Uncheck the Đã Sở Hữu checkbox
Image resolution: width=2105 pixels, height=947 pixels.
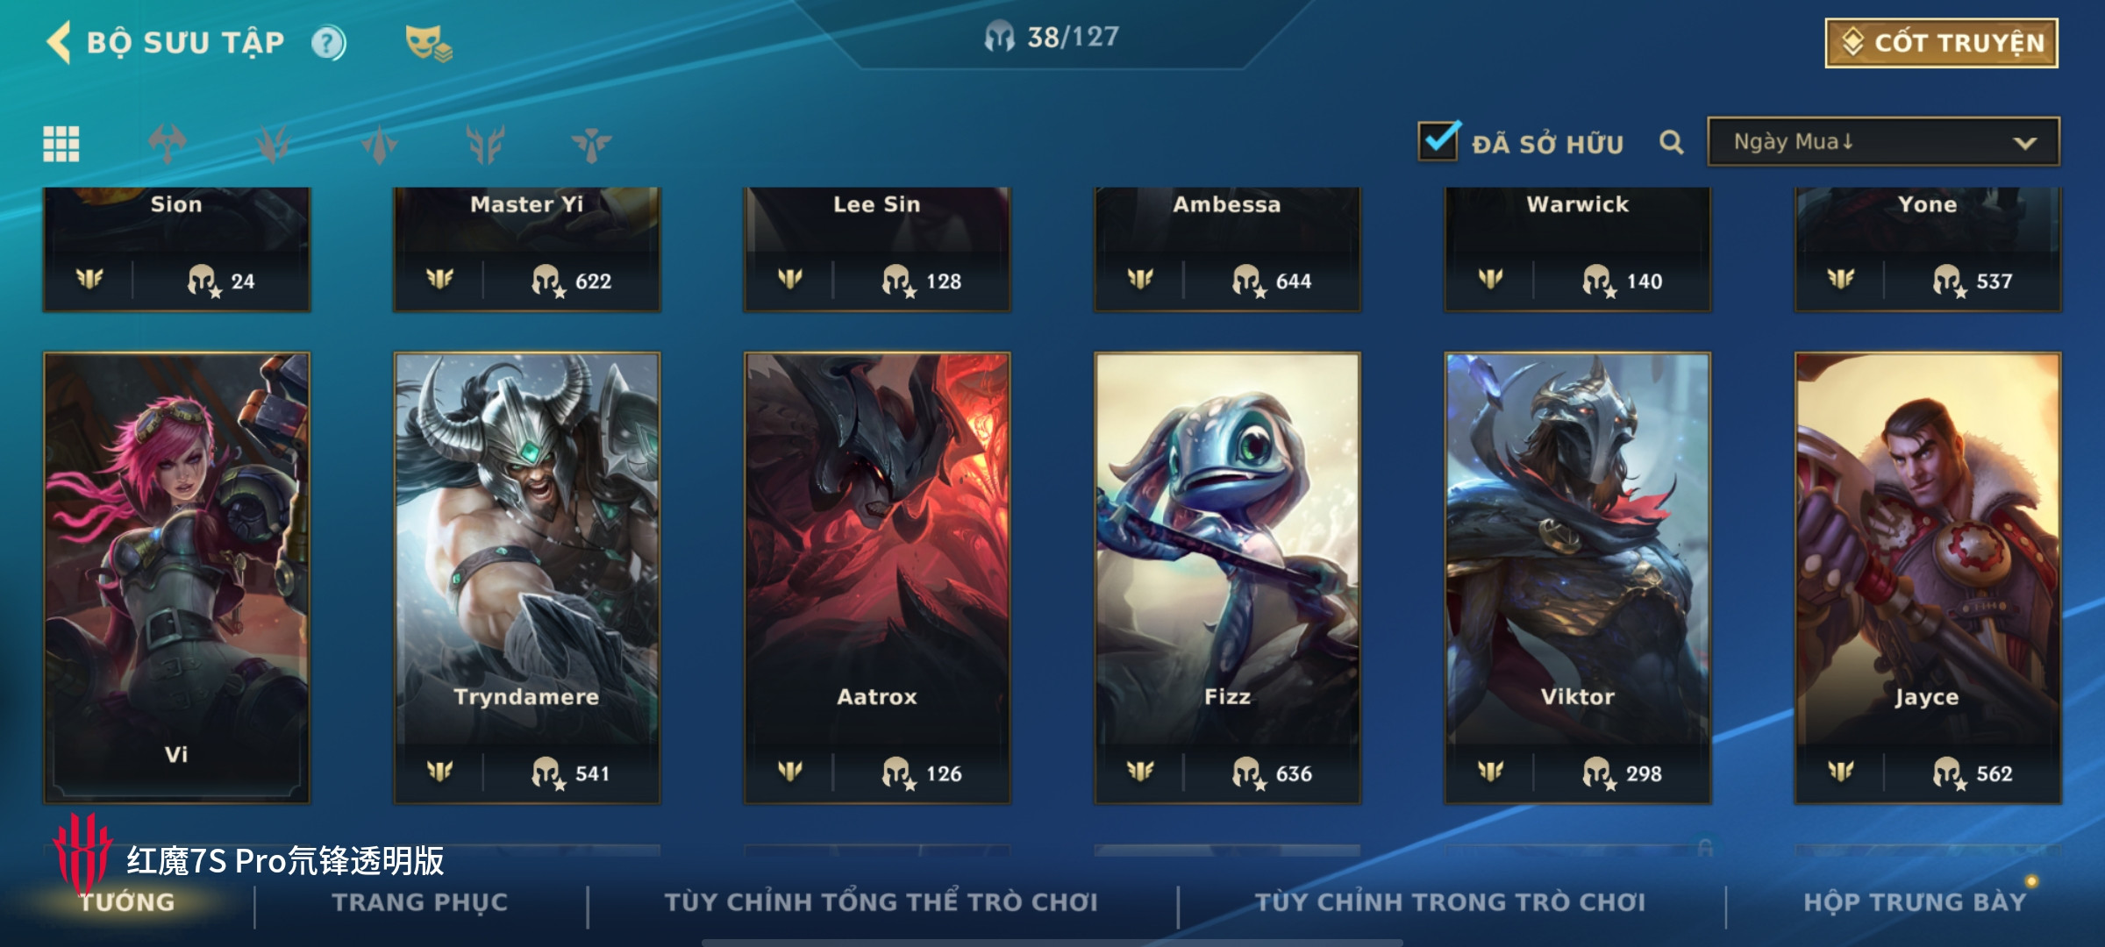click(x=1438, y=140)
